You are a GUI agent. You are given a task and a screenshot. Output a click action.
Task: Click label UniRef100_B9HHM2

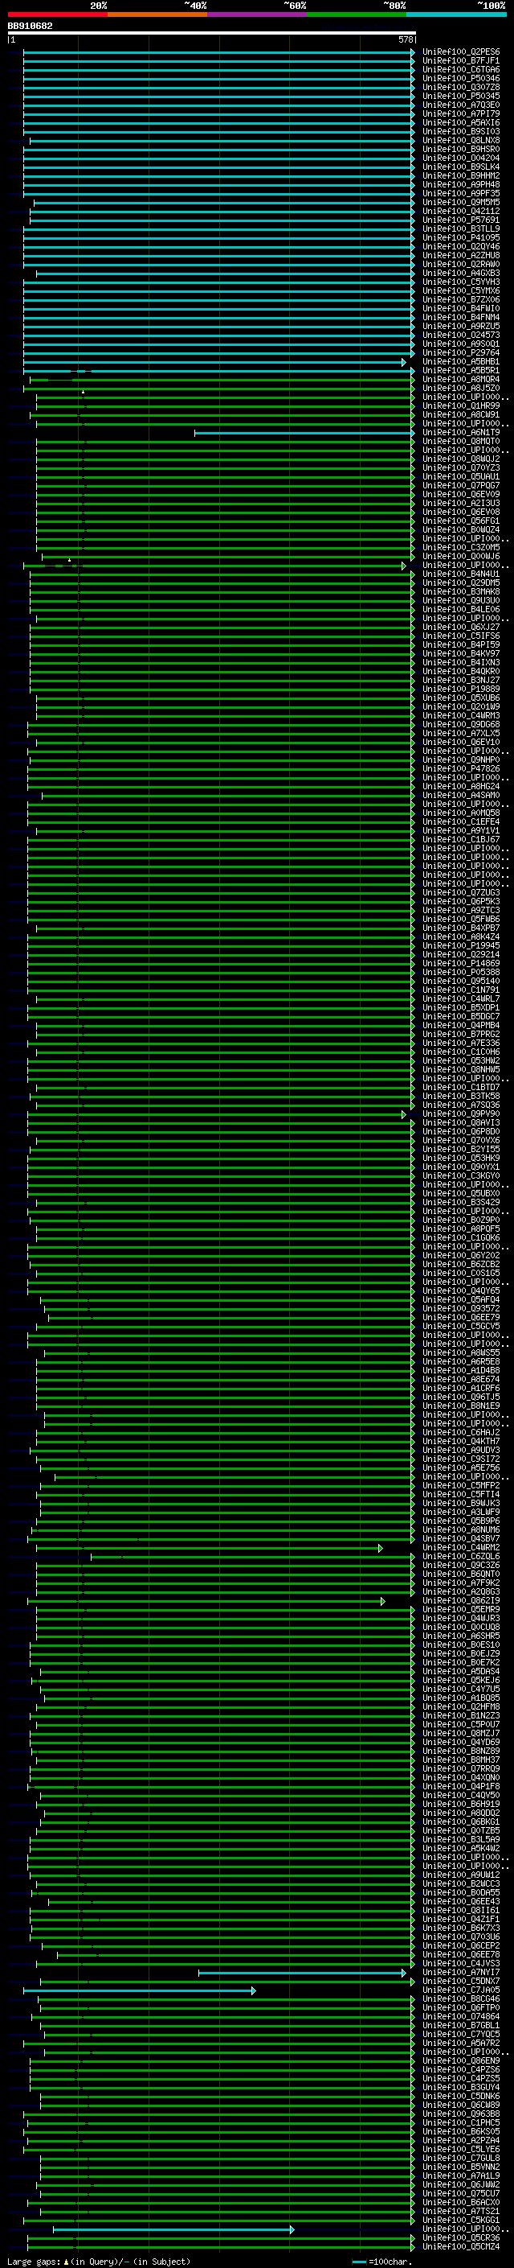click(461, 175)
